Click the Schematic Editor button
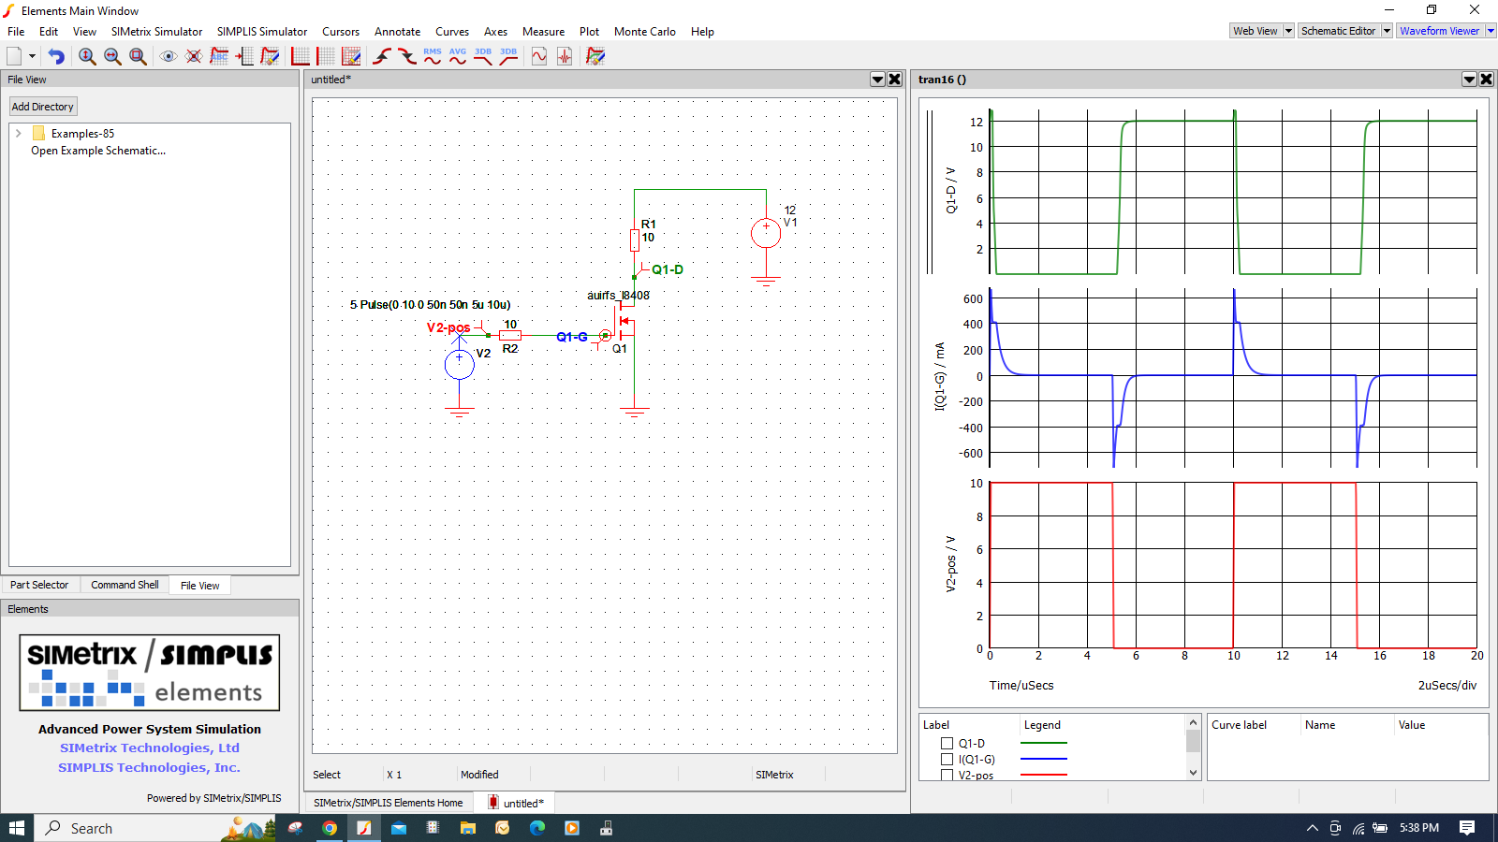This screenshot has height=842, width=1498. [1339, 31]
